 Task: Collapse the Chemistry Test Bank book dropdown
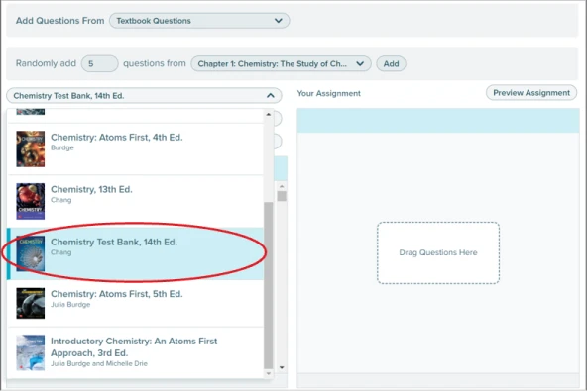click(144, 95)
